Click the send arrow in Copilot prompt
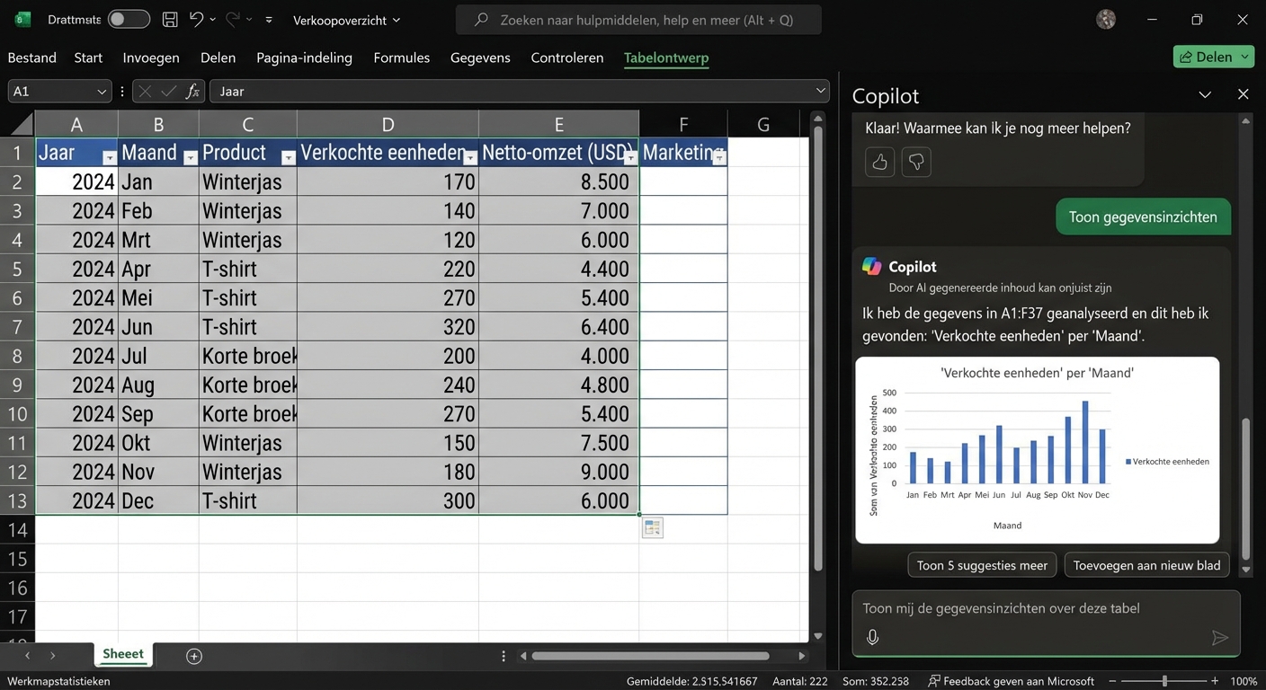The height and width of the screenshot is (690, 1266). pos(1219,637)
